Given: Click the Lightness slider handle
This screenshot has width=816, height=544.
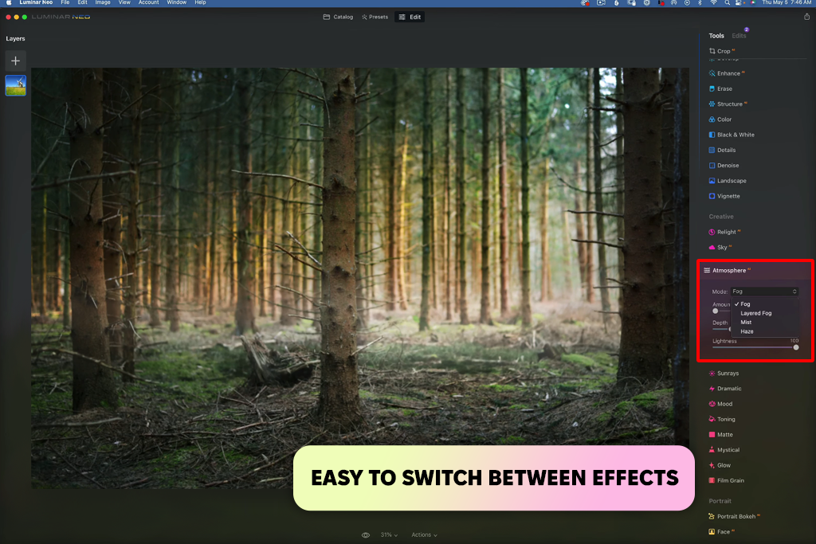Looking at the screenshot, I should point(796,347).
